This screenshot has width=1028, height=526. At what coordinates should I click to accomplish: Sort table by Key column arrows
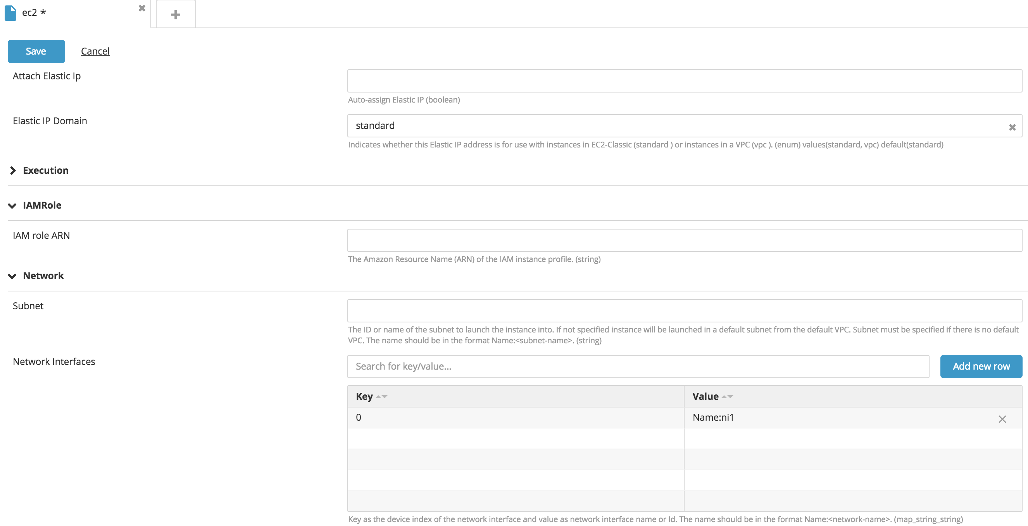pyautogui.click(x=381, y=396)
